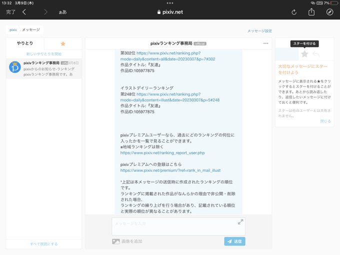340x255 pixels.
Task: Go forward with the right arrow
Action: tap(45, 12)
